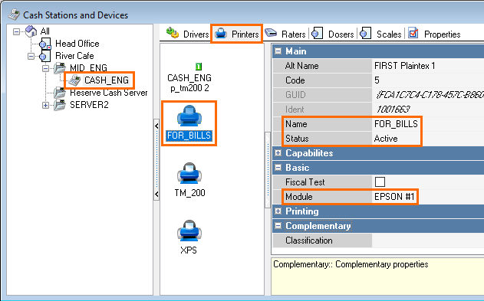Click the SERVER2 server icon
Image resolution: width=484 pixels, height=301 pixels.
[60, 105]
